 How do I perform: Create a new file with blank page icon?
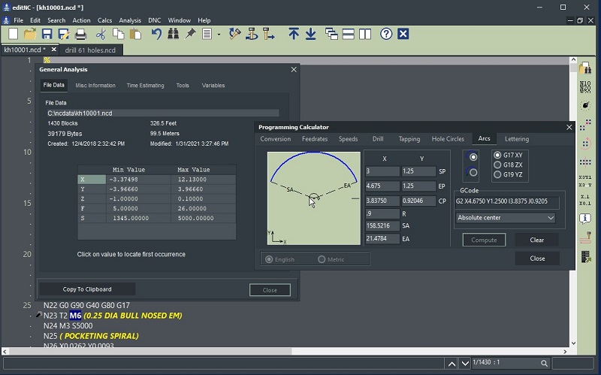[x=14, y=34]
